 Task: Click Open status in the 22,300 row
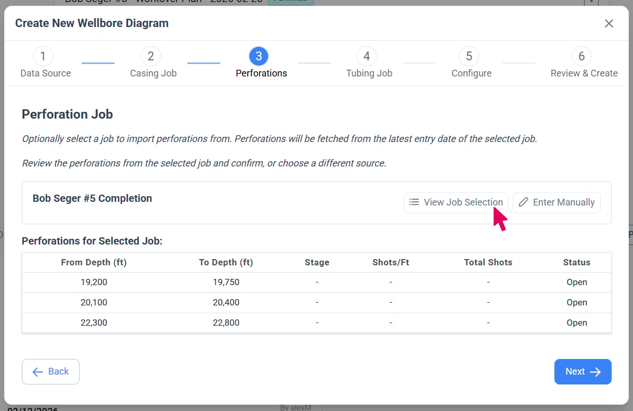coord(577,323)
